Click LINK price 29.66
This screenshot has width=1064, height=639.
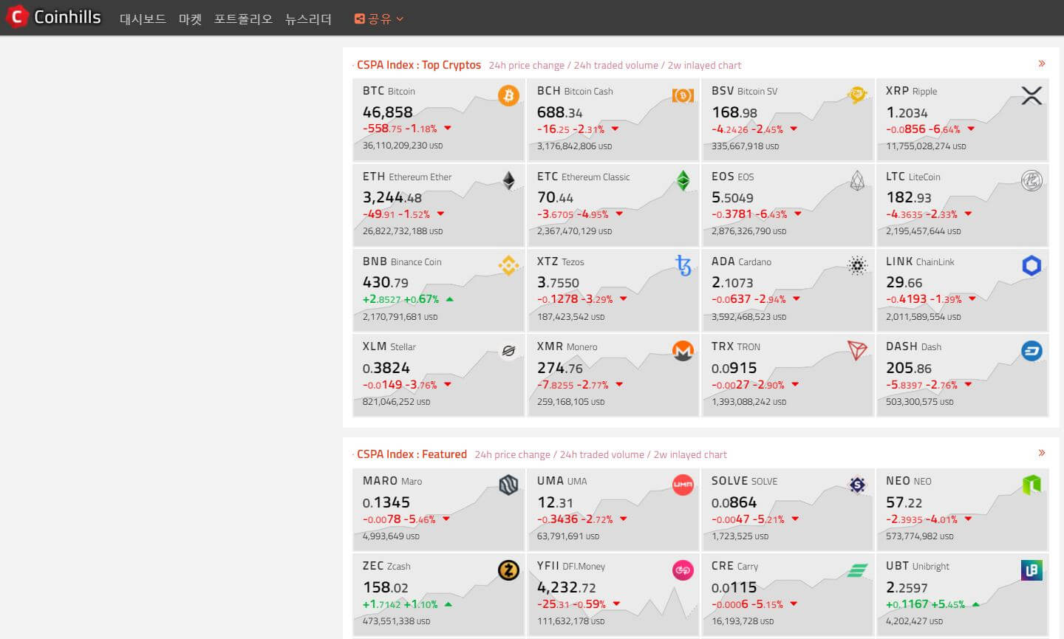coord(904,282)
